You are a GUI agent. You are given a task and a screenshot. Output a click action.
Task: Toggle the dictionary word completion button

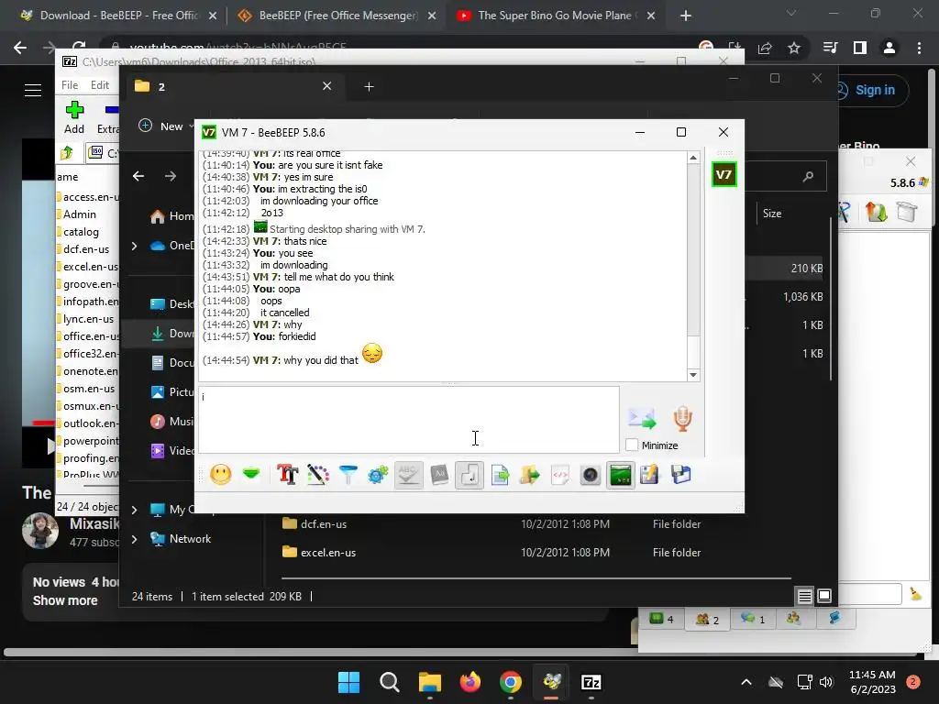tap(439, 476)
